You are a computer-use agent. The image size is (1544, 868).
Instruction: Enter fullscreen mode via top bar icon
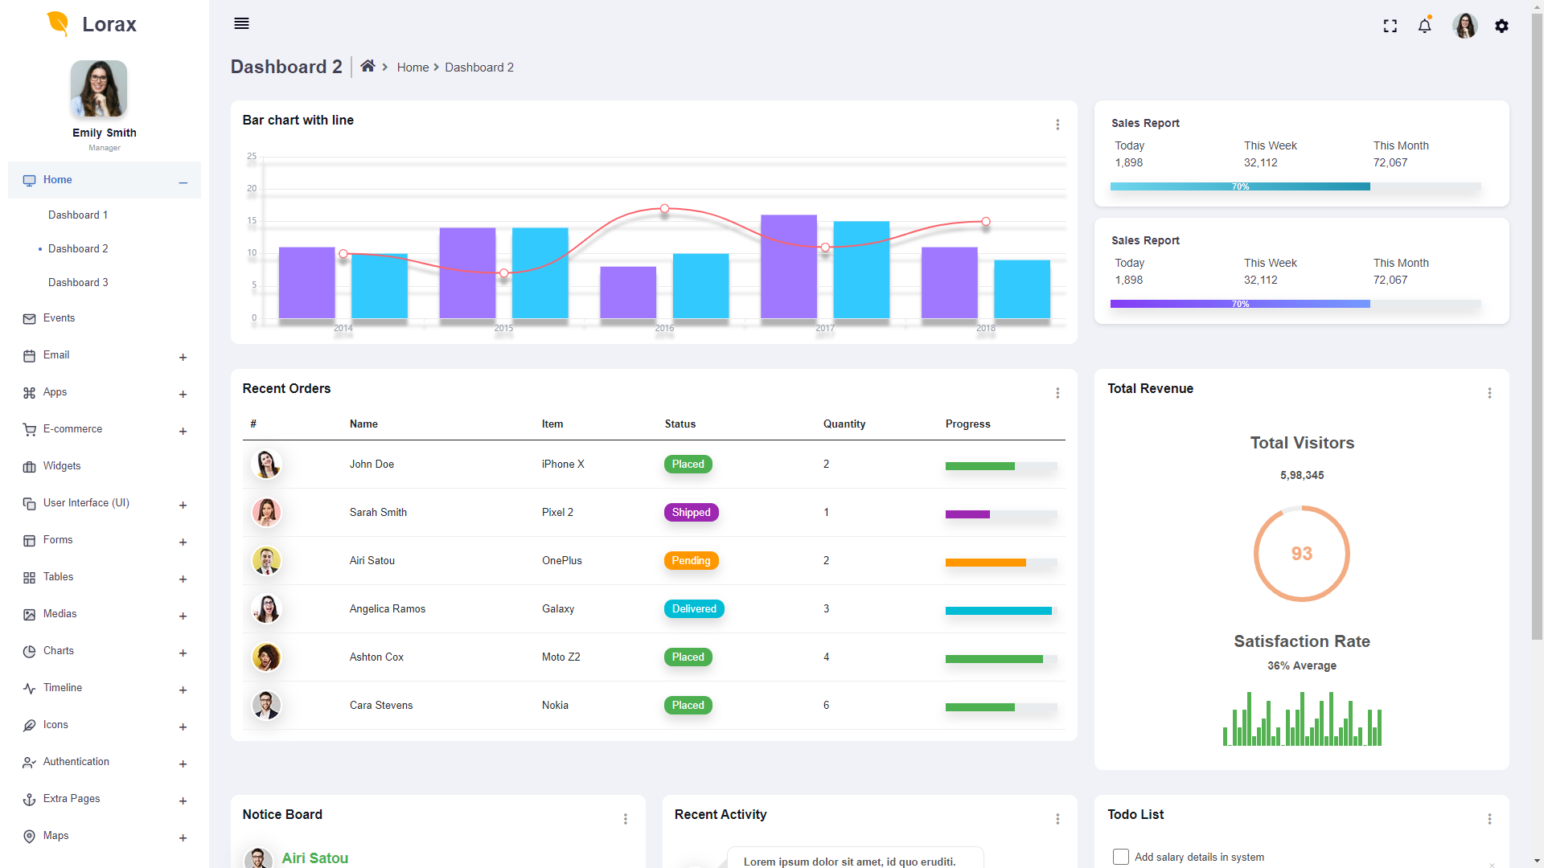click(1390, 26)
